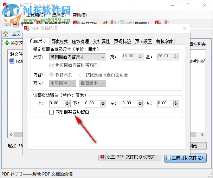Select the 123 PDF file in source list
The width and height of the screenshot is (213, 178).
[16, 61]
